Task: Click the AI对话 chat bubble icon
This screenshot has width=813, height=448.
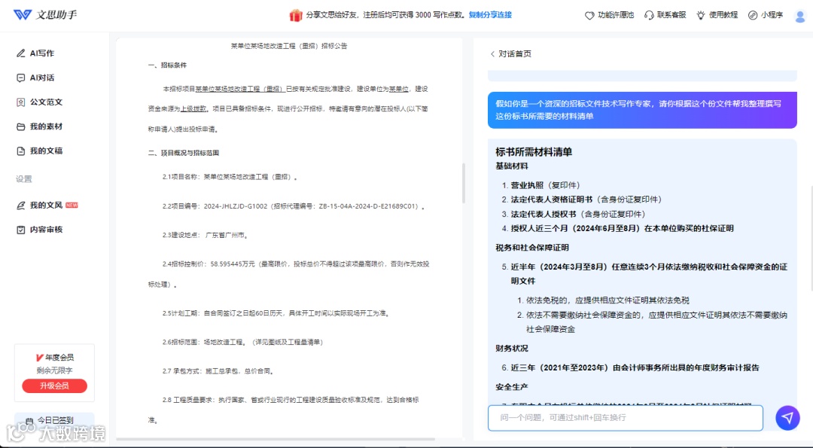Action: tap(21, 78)
